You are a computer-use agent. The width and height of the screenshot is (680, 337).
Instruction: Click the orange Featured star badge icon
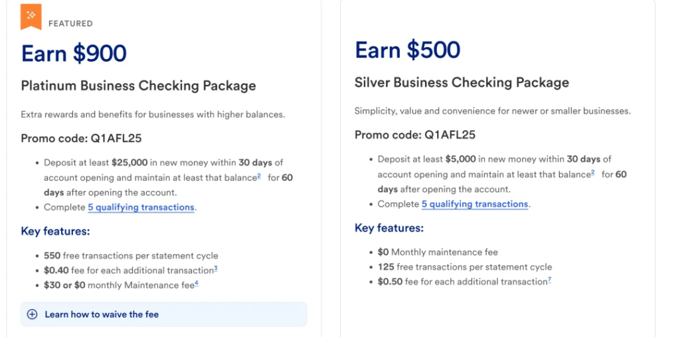(31, 17)
